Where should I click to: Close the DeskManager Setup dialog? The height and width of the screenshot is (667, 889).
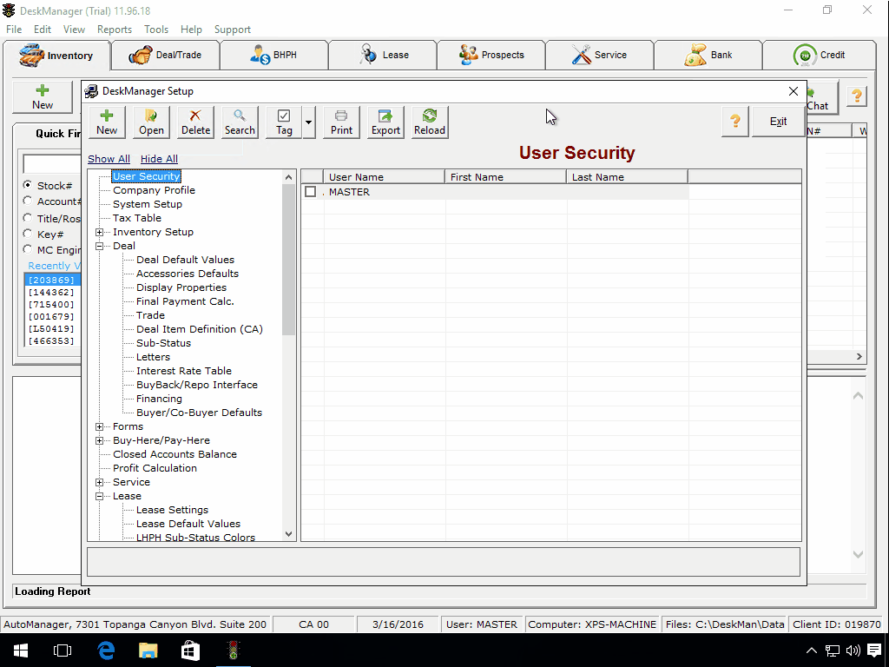coord(794,91)
